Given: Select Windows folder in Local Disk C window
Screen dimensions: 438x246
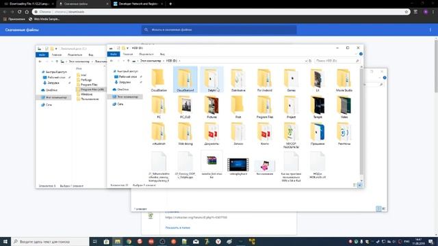Looking at the screenshot, I should (x=84, y=94).
